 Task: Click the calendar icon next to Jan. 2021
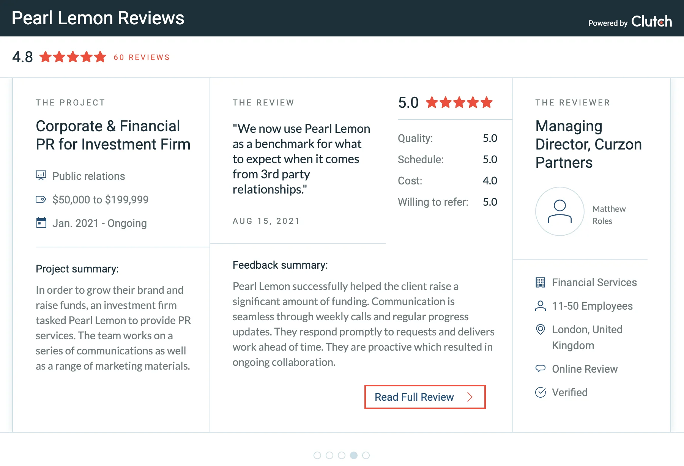click(41, 222)
